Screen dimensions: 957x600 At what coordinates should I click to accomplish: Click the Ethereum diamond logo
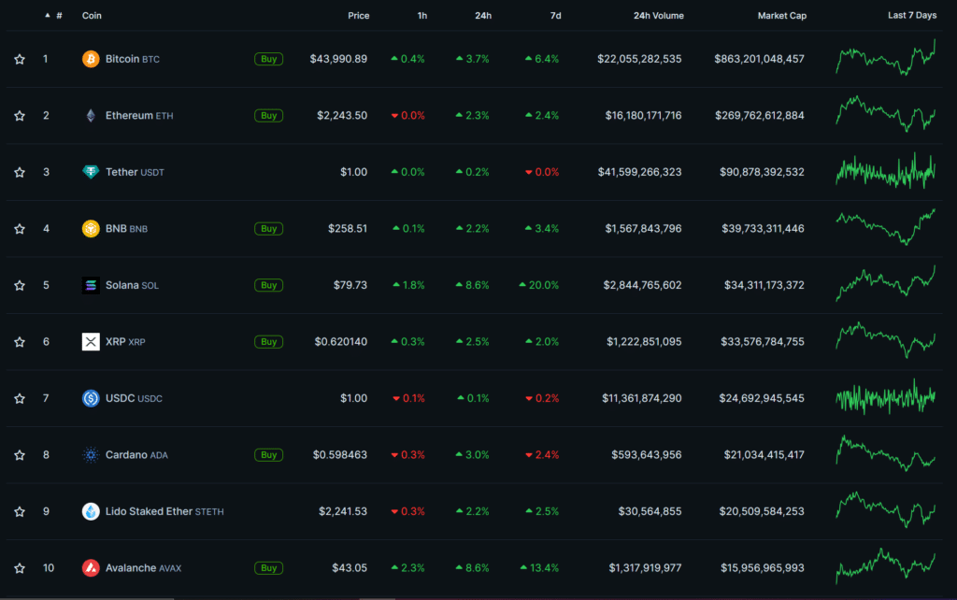(91, 115)
